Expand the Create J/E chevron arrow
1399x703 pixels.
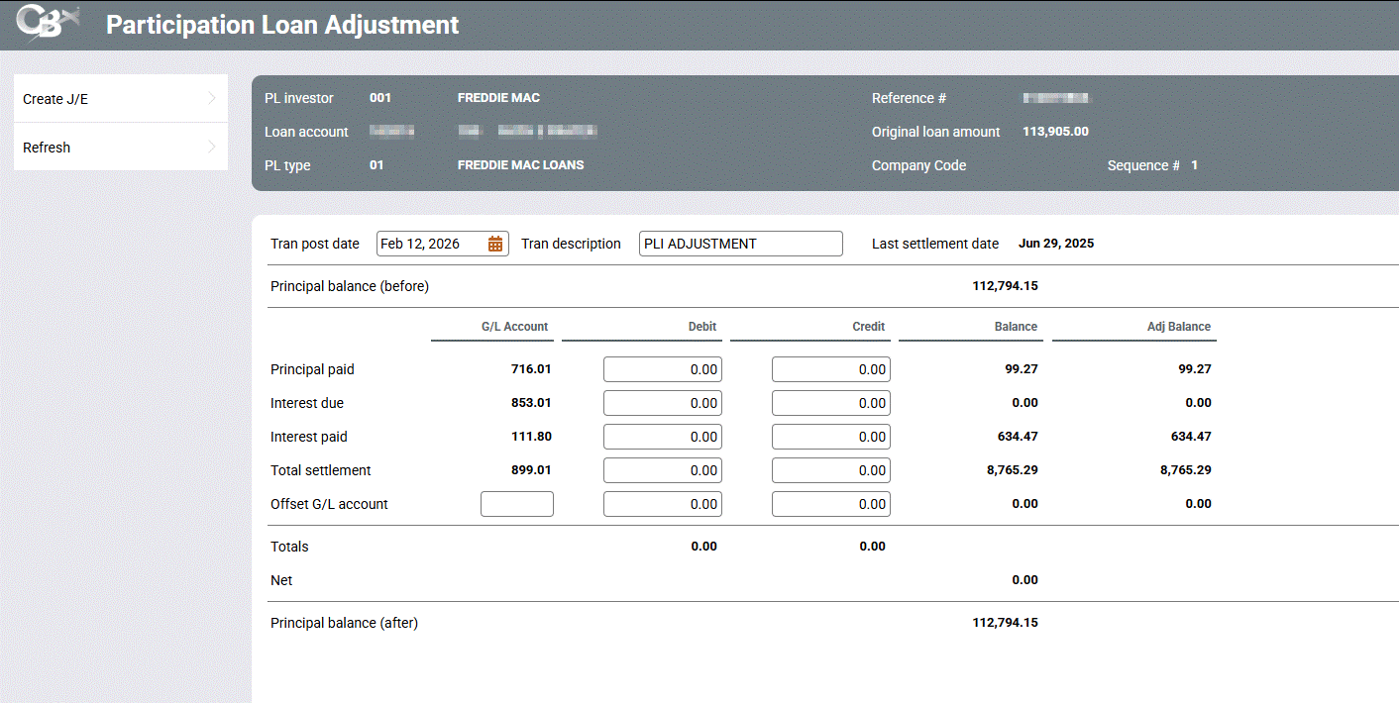212,98
